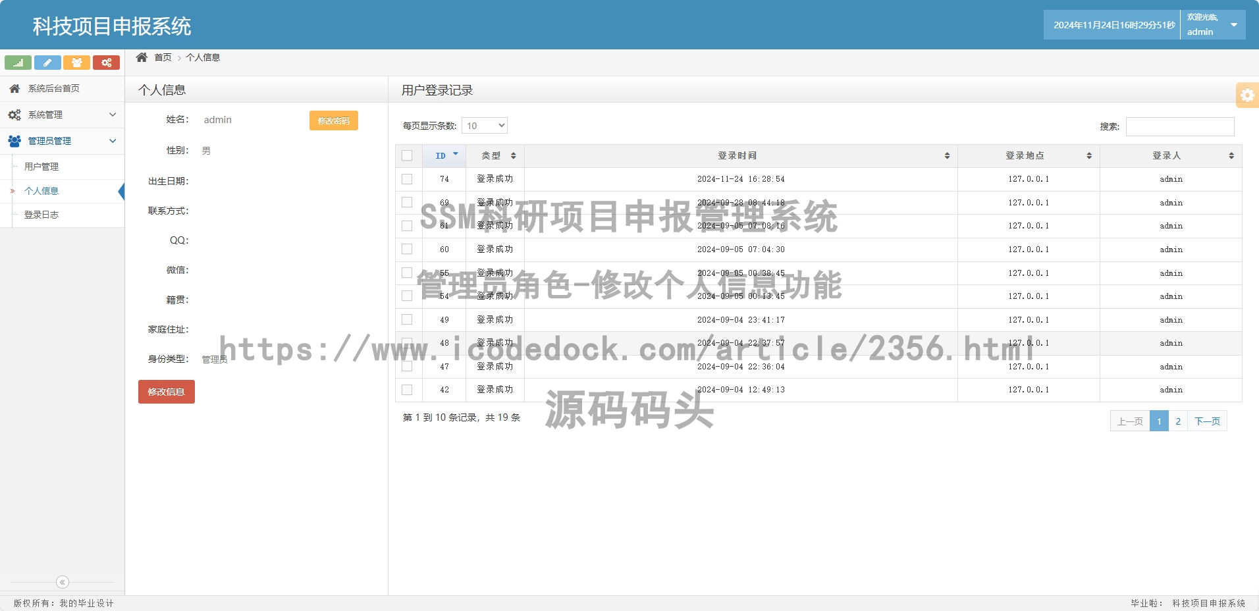This screenshot has width=1259, height=611.
Task: Click the 个人信息 breadcrumb text
Action: 203,57
